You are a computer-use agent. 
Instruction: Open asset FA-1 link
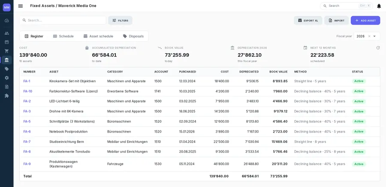point(27,81)
